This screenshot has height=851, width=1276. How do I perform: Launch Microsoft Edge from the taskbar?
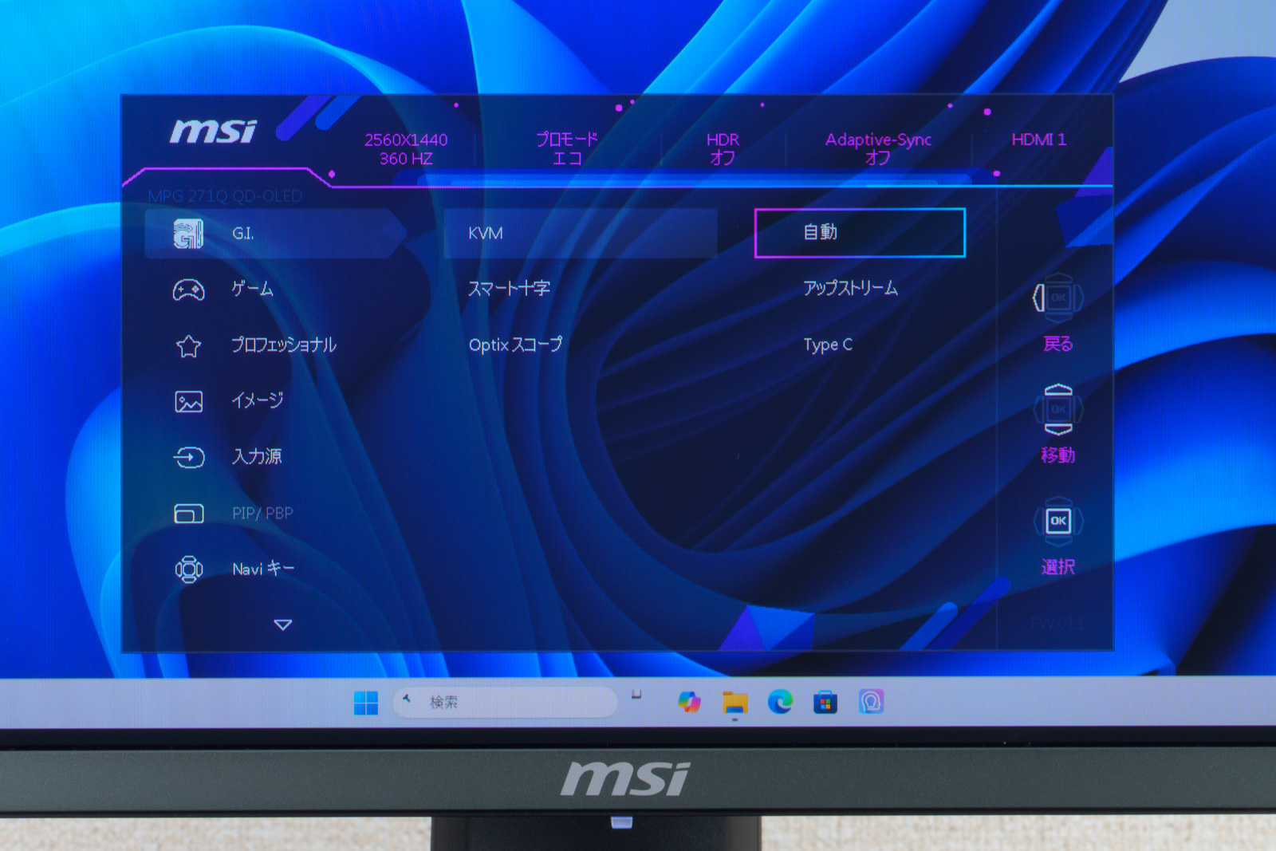coord(780,702)
